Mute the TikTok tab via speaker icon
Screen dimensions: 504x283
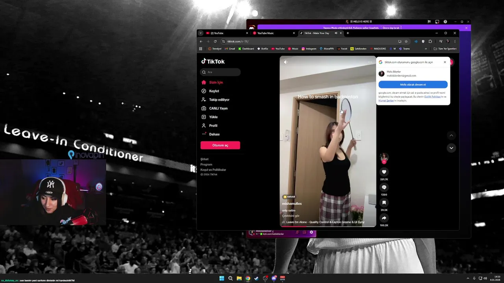[x=336, y=33]
